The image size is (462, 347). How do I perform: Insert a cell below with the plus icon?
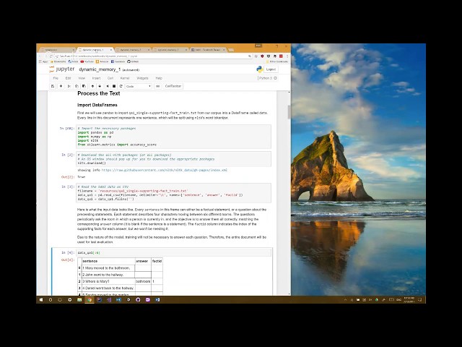tap(61, 86)
